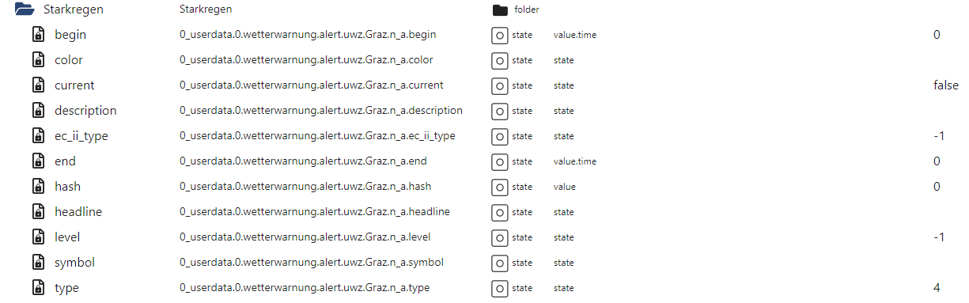The width and height of the screenshot is (969, 303).
Task: Click the black folder type icon for Starkregen
Action: pos(499,10)
